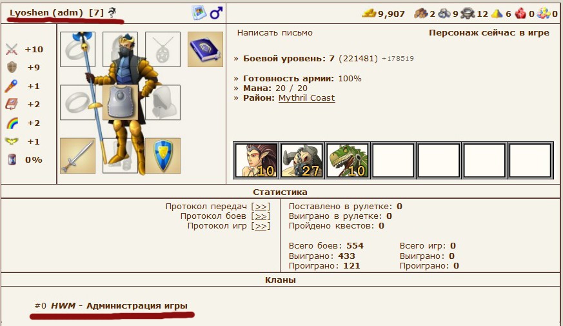Click the defense shield stat icon
563x326 pixels.
pos(12,67)
